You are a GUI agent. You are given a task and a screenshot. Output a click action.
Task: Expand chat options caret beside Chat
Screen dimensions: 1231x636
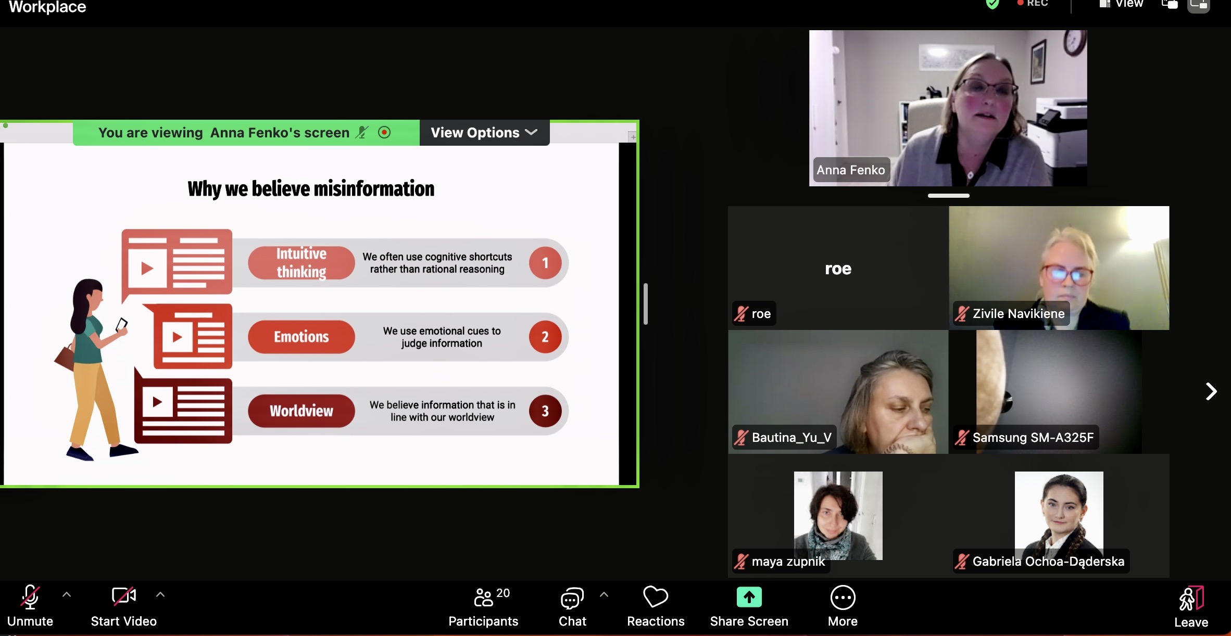coord(604,594)
